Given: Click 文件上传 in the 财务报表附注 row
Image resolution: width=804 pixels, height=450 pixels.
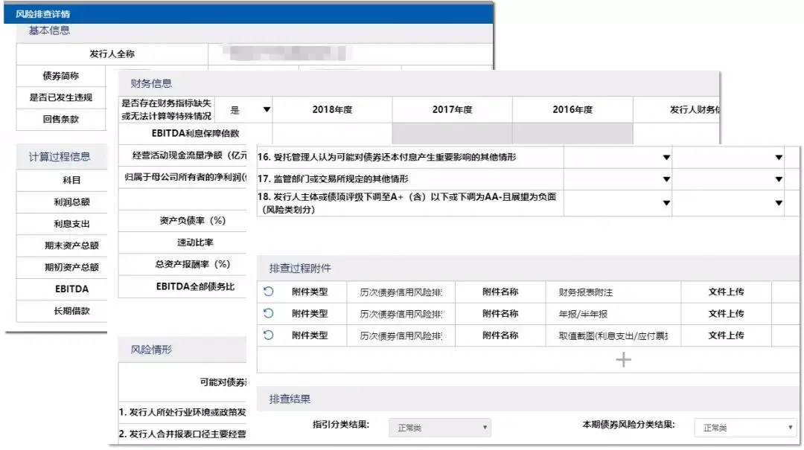Looking at the screenshot, I should pyautogui.click(x=726, y=292).
